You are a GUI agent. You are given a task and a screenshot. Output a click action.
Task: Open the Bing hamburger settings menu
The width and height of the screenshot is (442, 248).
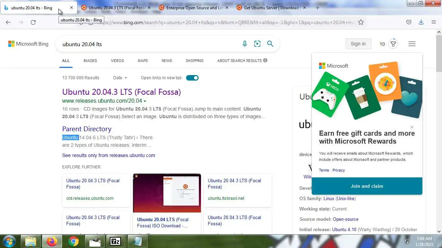click(412, 44)
